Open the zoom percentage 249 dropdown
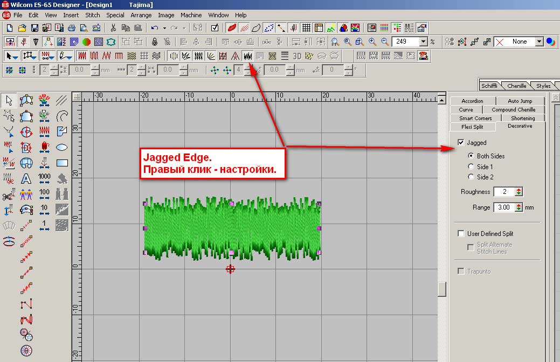This screenshot has width=560, height=362. tap(424, 42)
